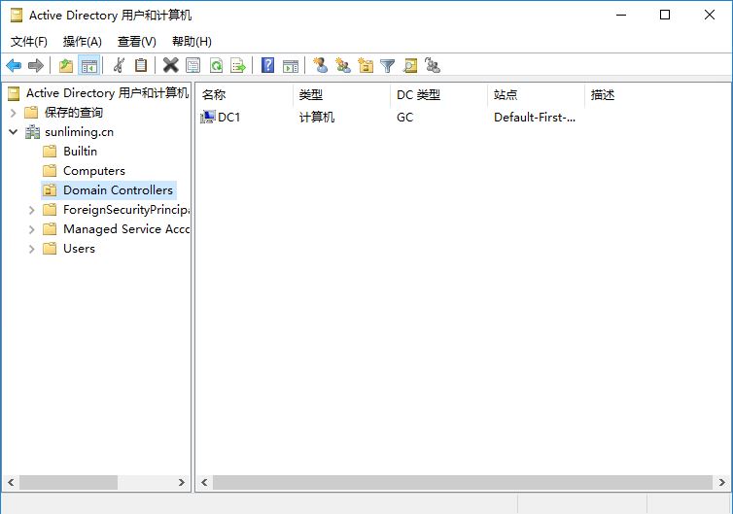Open the 查看(V) menu
The image size is (733, 514).
tap(136, 42)
